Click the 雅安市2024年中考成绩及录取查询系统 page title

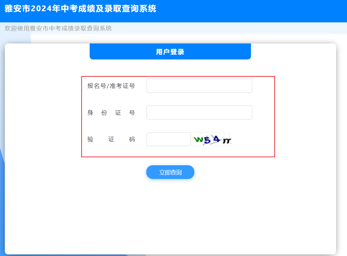point(80,9)
